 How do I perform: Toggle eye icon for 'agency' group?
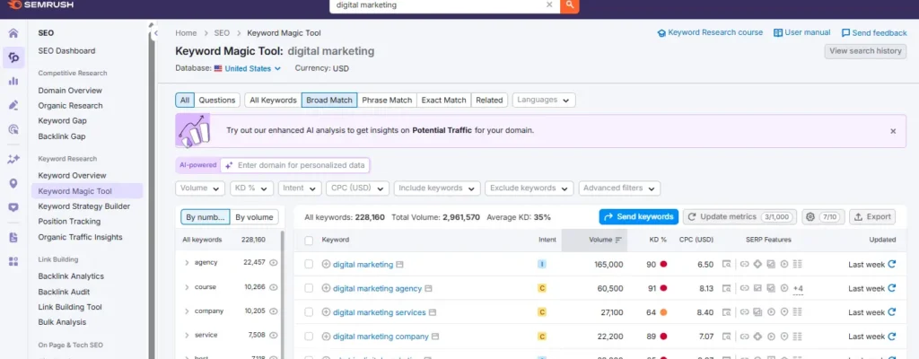(273, 263)
